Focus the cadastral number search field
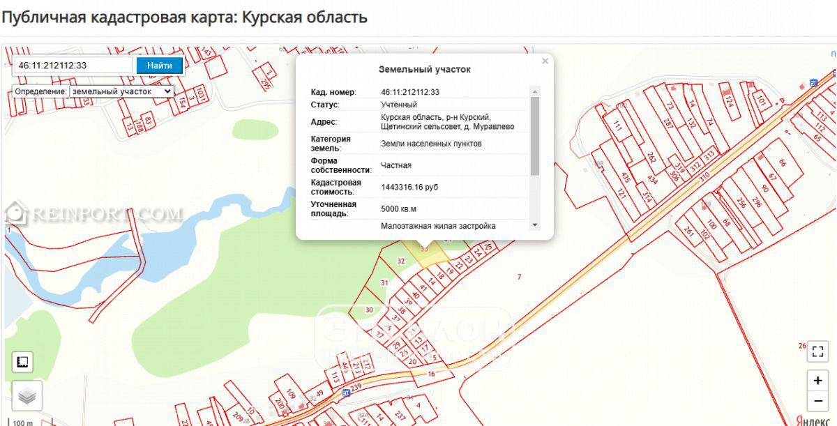This screenshot has width=837, height=426. [x=73, y=66]
